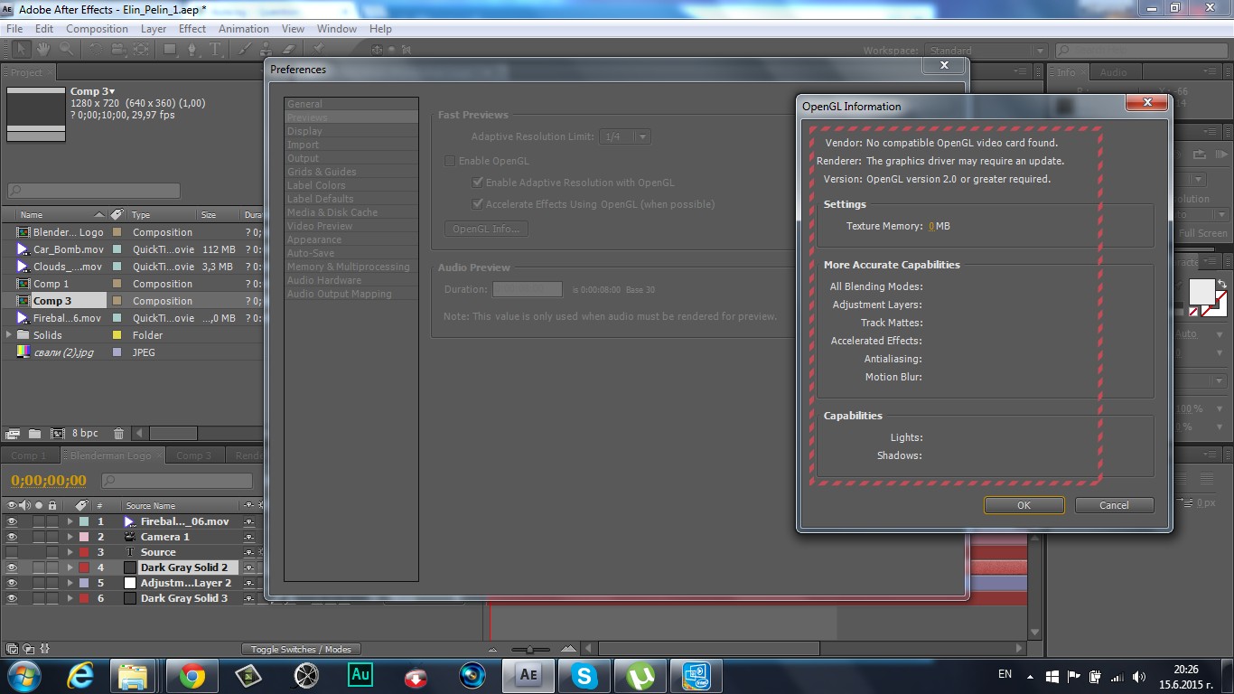The width and height of the screenshot is (1234, 694).
Task: Select the Zoom magnifier tool
Action: 66,50
